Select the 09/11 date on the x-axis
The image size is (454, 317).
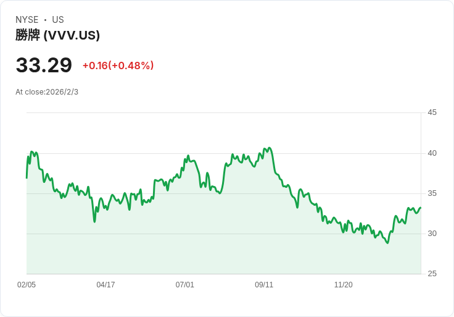coord(264,285)
